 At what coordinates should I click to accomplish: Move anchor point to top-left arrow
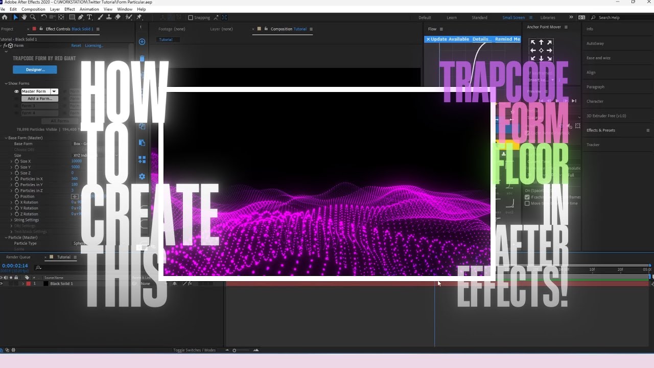[x=533, y=42]
